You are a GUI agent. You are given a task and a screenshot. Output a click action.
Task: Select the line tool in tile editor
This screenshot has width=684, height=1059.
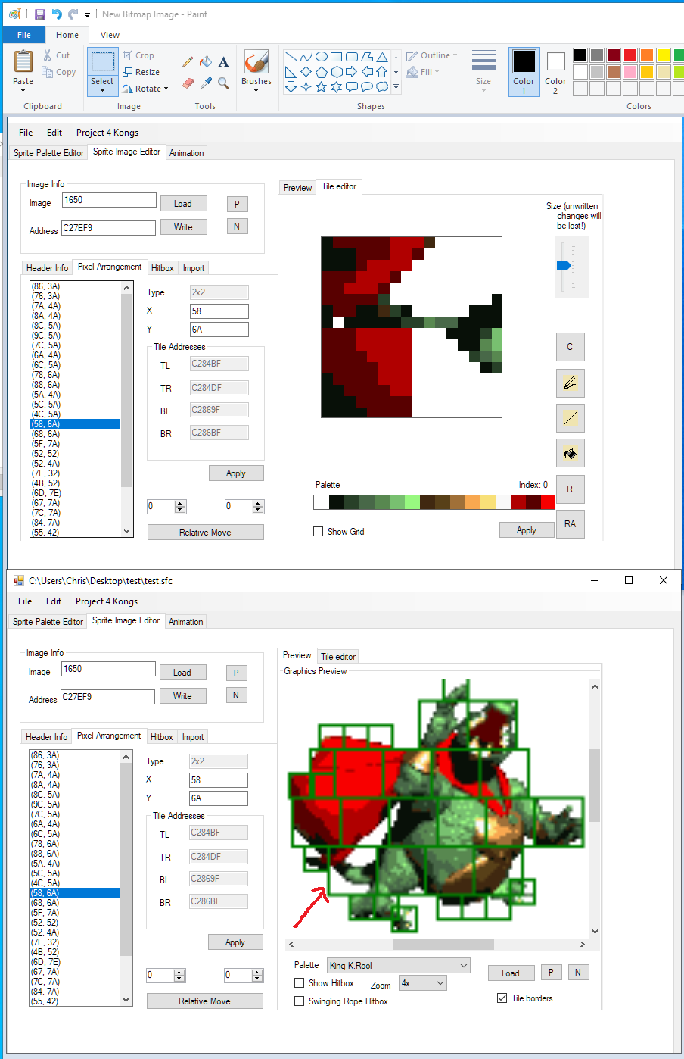tap(570, 418)
